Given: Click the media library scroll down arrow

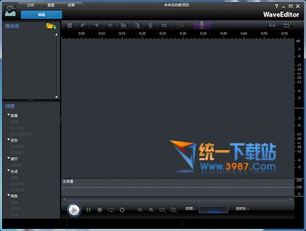Looking at the screenshot, I should (56, 97).
